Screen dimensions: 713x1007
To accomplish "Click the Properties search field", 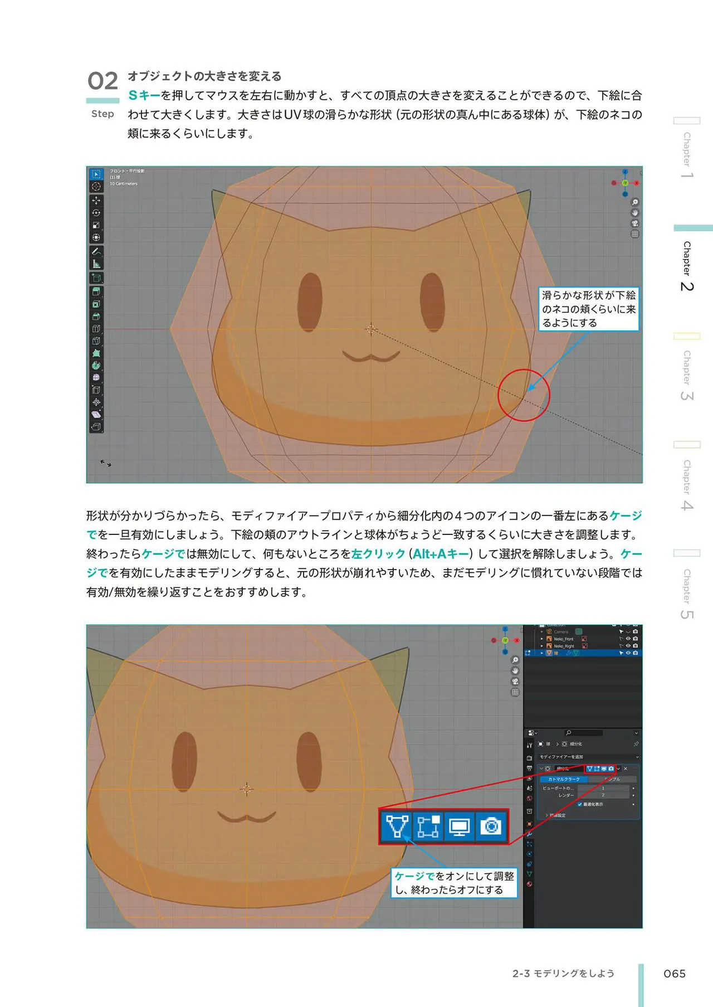I will tap(583, 733).
